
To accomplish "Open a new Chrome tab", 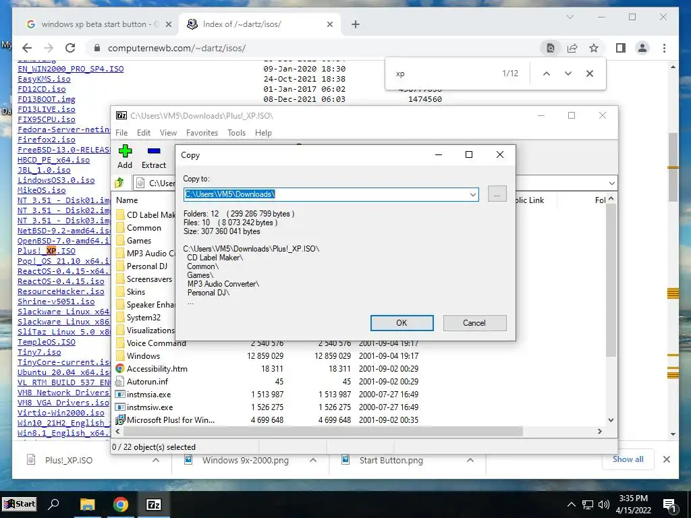I will (x=356, y=24).
